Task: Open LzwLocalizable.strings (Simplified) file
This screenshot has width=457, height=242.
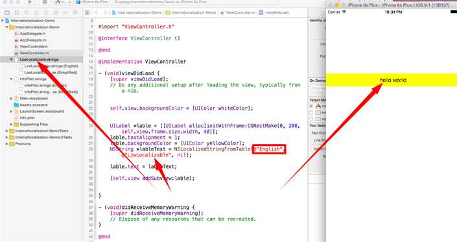Action: tap(51, 72)
